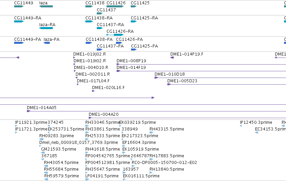The width and height of the screenshot is (286, 181).
Task: Click the RH17883.5prime EST glyph
Action: (151, 159)
